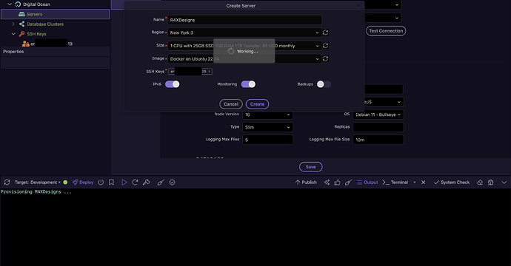Click the Digital Ocean provider icon
The height and width of the screenshot is (266, 511).
pos(18,4)
